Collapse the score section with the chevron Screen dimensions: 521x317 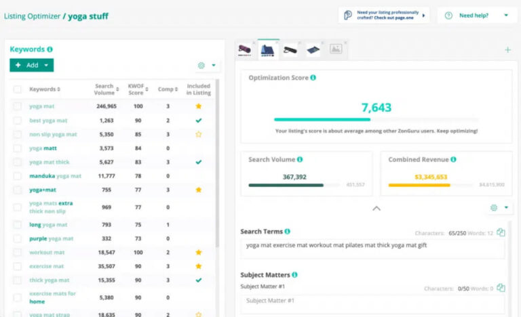pos(377,209)
